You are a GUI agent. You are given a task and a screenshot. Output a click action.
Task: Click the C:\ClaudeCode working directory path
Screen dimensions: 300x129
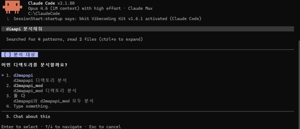pyautogui.click(x=44, y=13)
